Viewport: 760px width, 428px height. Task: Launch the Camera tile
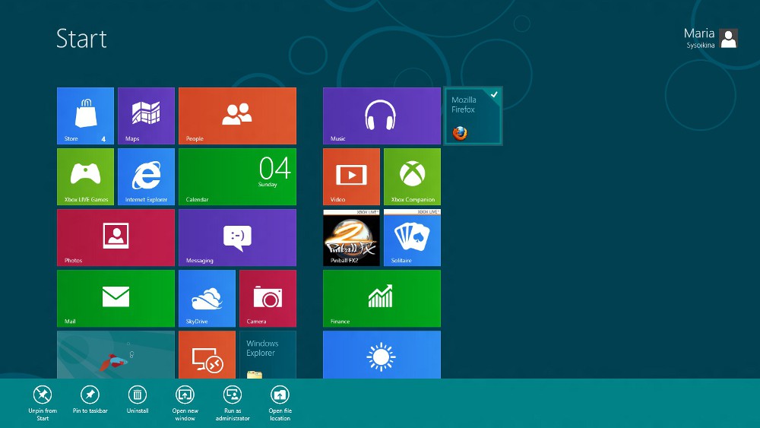pyautogui.click(x=268, y=298)
